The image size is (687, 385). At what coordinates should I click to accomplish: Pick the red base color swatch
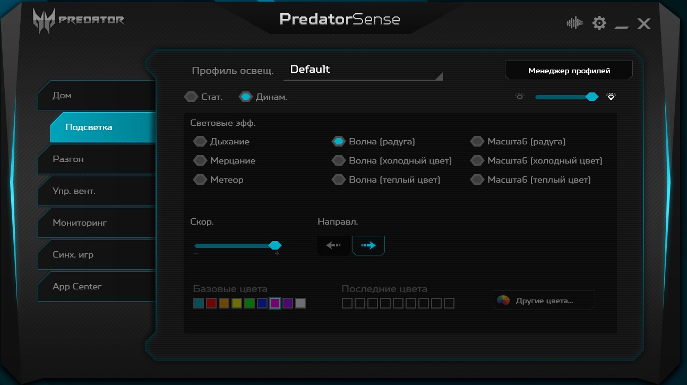pos(211,303)
